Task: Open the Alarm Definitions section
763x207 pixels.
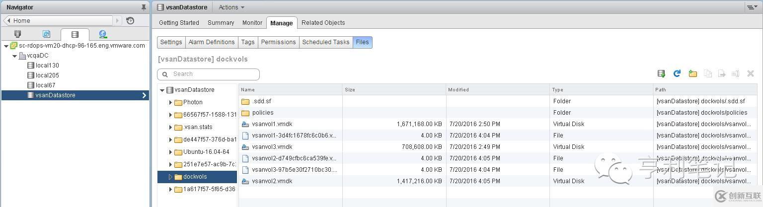Action: [x=211, y=42]
